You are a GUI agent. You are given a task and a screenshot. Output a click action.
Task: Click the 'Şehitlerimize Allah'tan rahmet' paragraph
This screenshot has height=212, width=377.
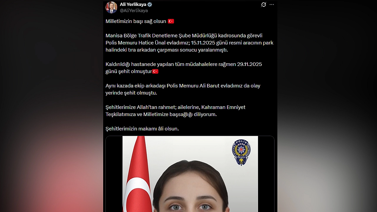pos(176,111)
